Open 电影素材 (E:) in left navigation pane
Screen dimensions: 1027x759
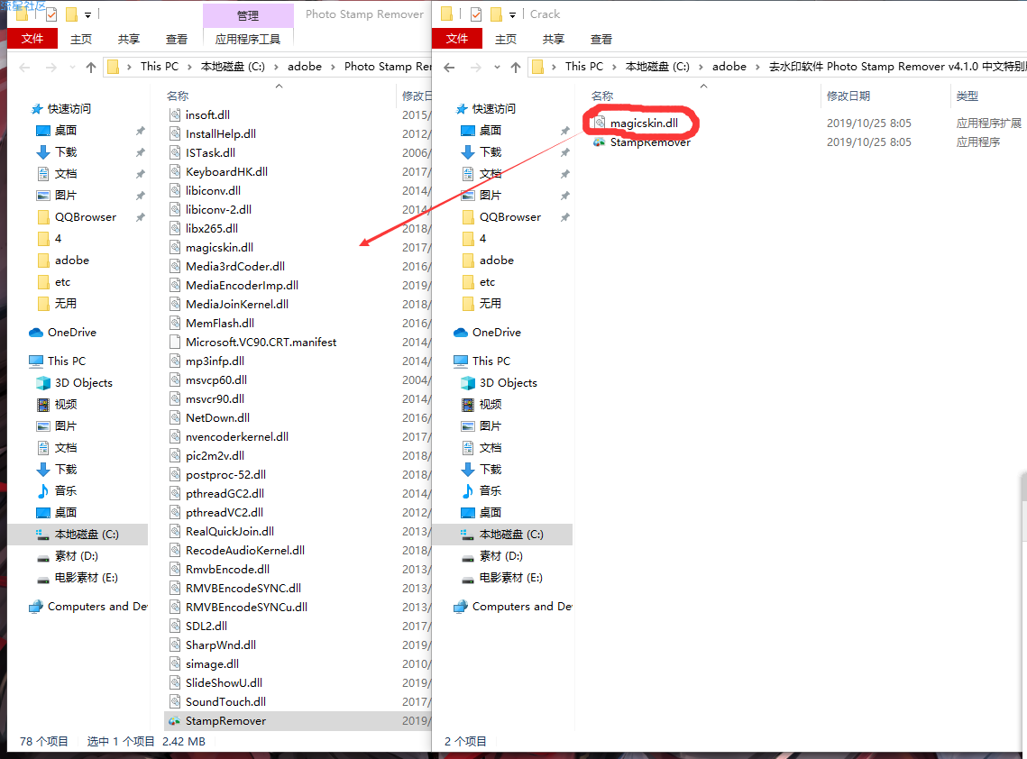[x=86, y=578]
